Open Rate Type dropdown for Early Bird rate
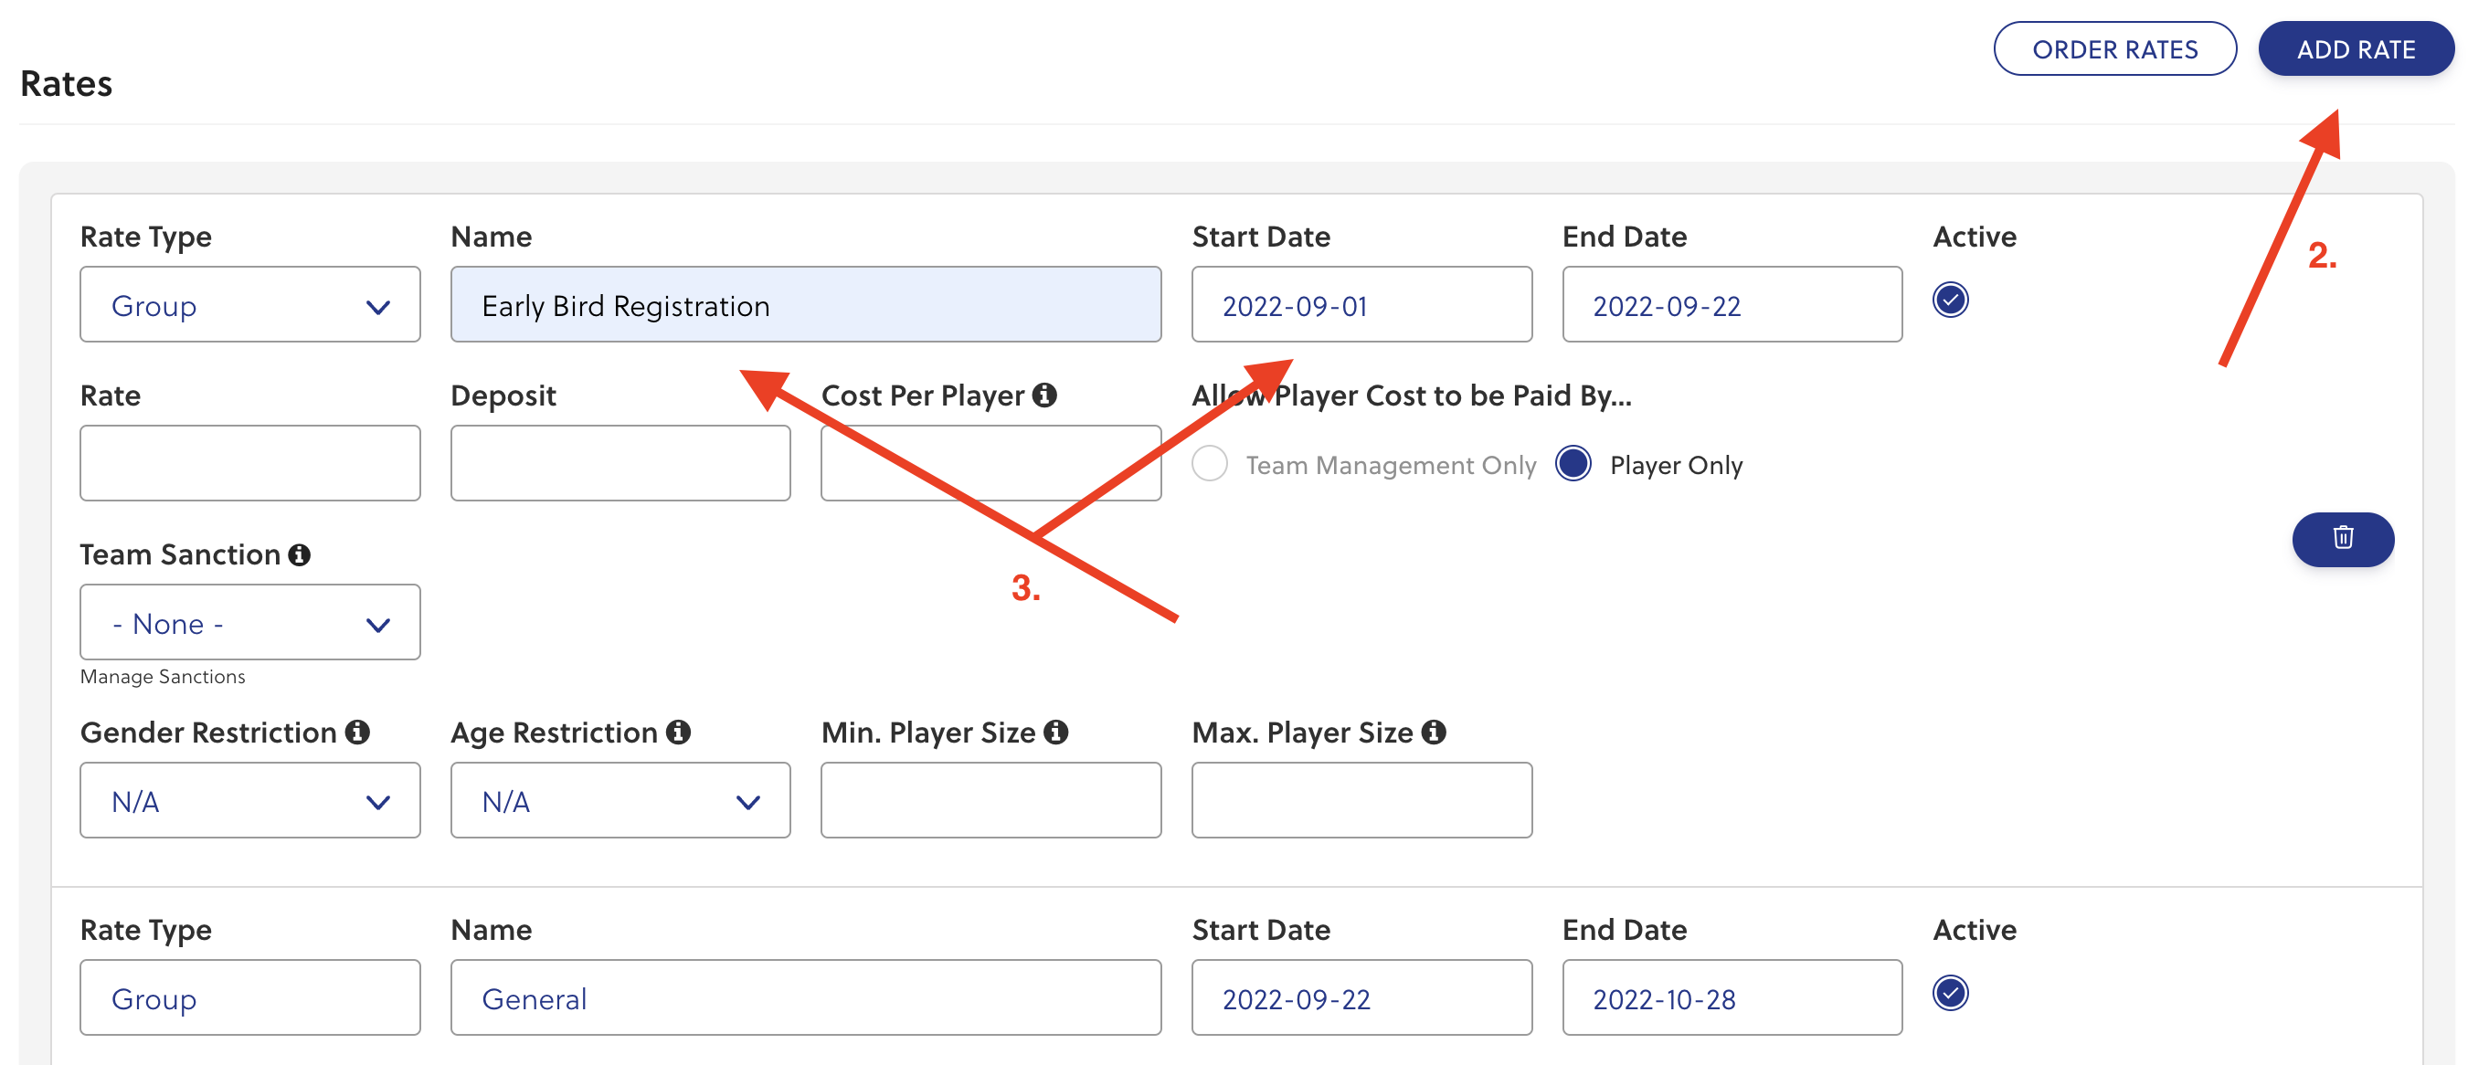This screenshot has width=2489, height=1065. pyautogui.click(x=250, y=304)
